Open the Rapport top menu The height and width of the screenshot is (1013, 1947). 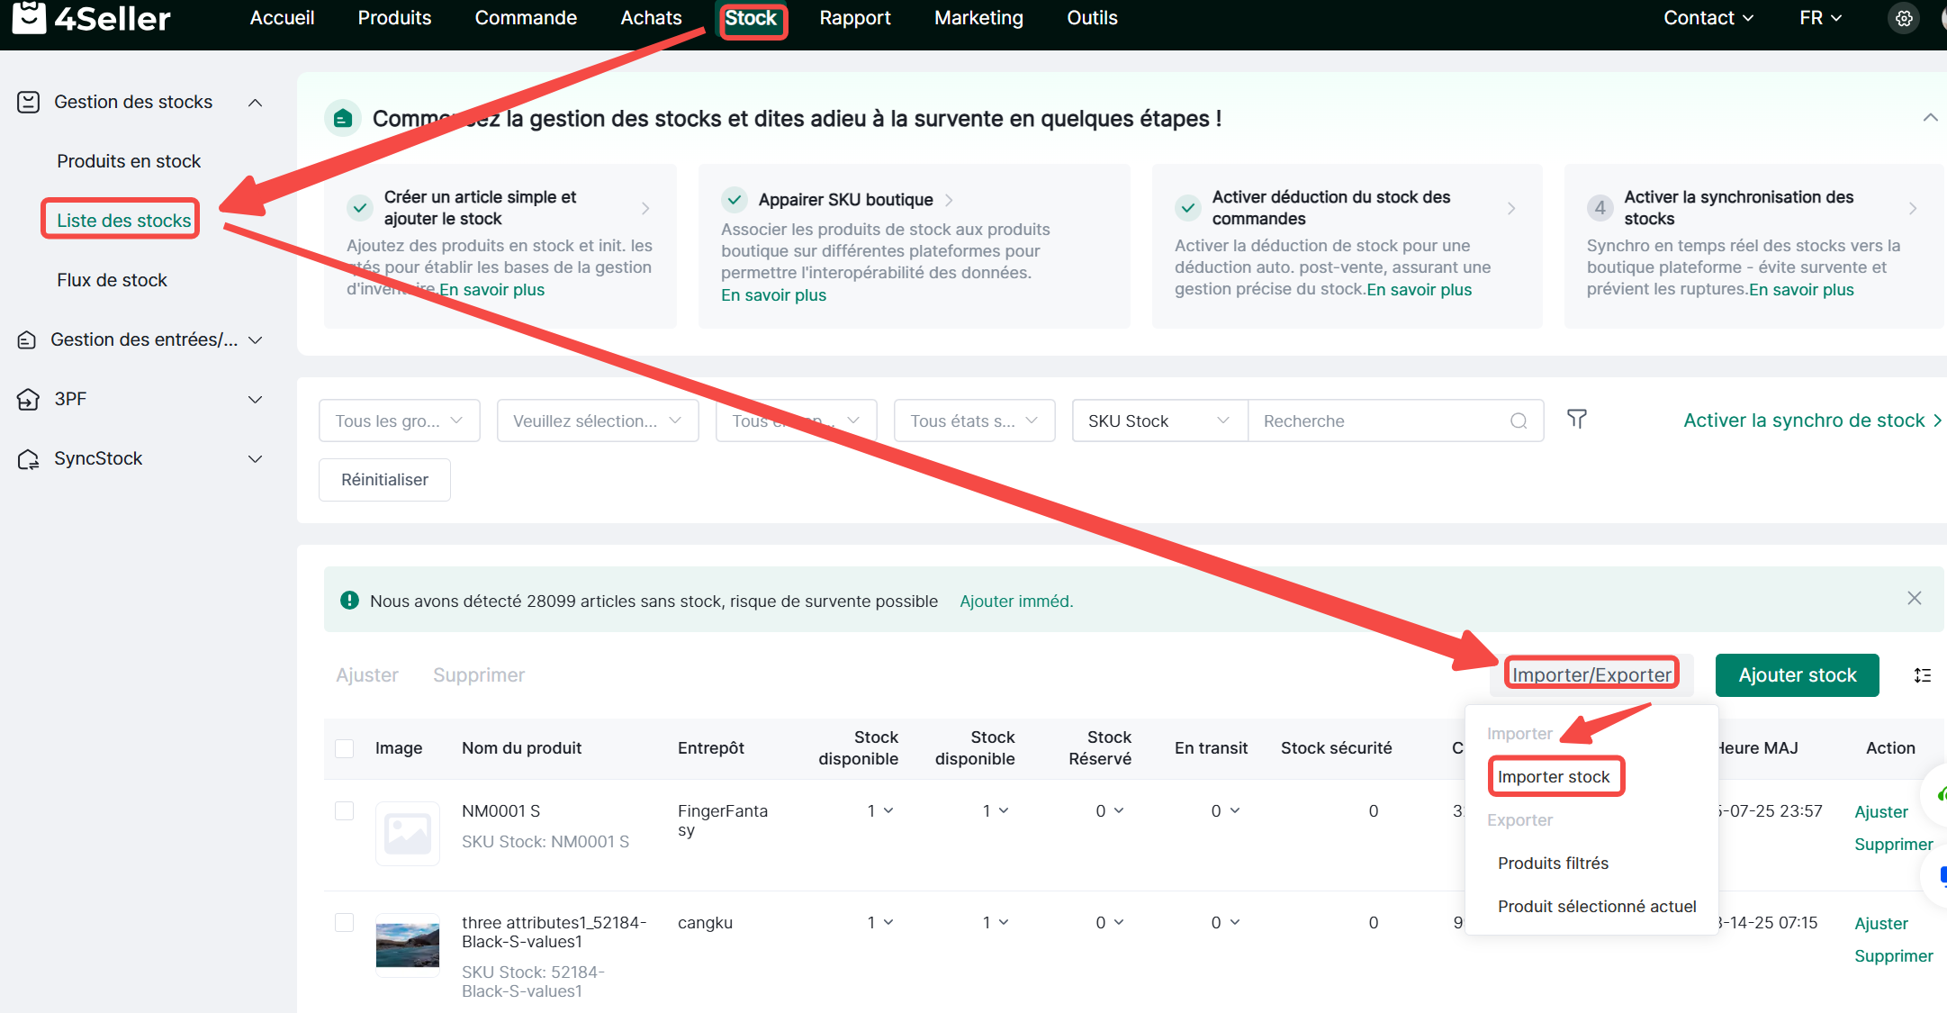pyautogui.click(x=854, y=18)
